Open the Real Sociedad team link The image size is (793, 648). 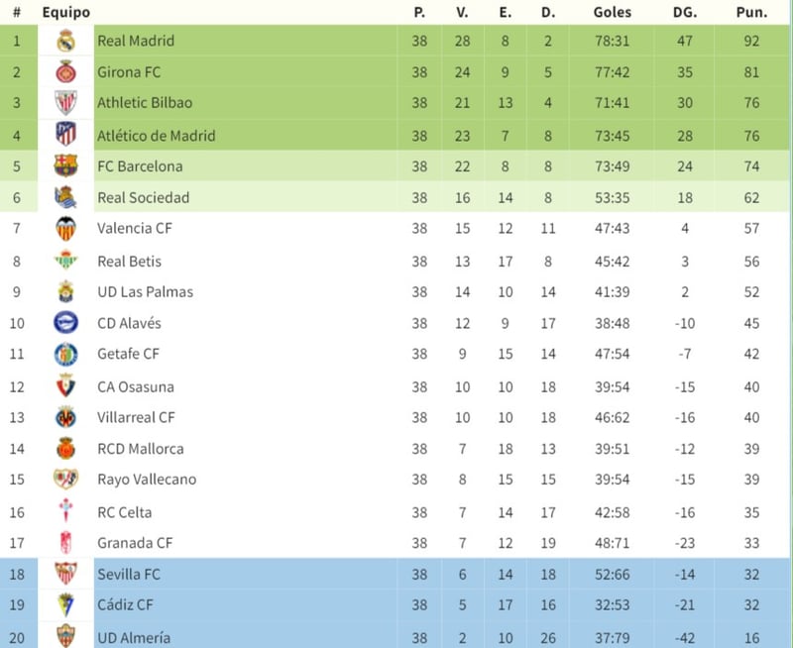(143, 197)
